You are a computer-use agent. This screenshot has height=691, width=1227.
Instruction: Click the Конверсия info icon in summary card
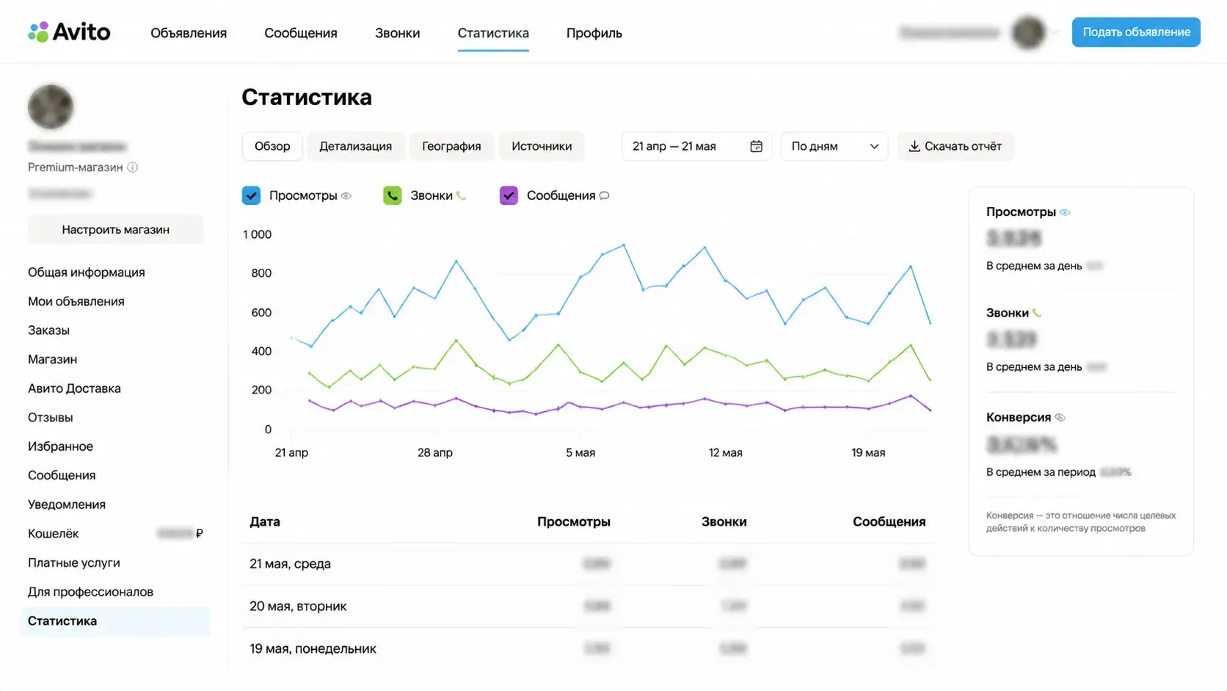click(1060, 417)
